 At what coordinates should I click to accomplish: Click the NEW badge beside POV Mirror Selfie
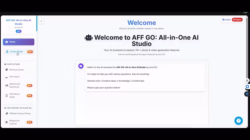pos(29,96)
